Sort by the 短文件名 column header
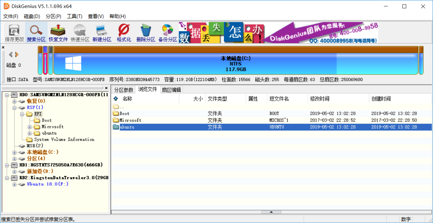This screenshot has width=433, height=223. pos(287,99)
